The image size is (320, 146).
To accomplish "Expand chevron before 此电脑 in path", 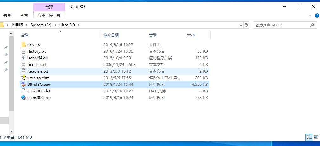I will (7, 25).
